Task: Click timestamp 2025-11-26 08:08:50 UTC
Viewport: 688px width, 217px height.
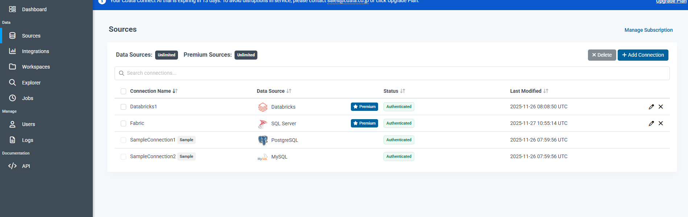Action: pyautogui.click(x=539, y=107)
